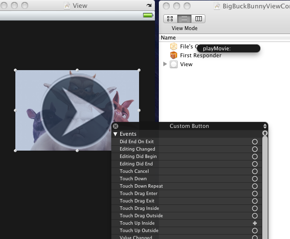
Task: Click Did End On Exit connection circle
Action: coord(255,142)
